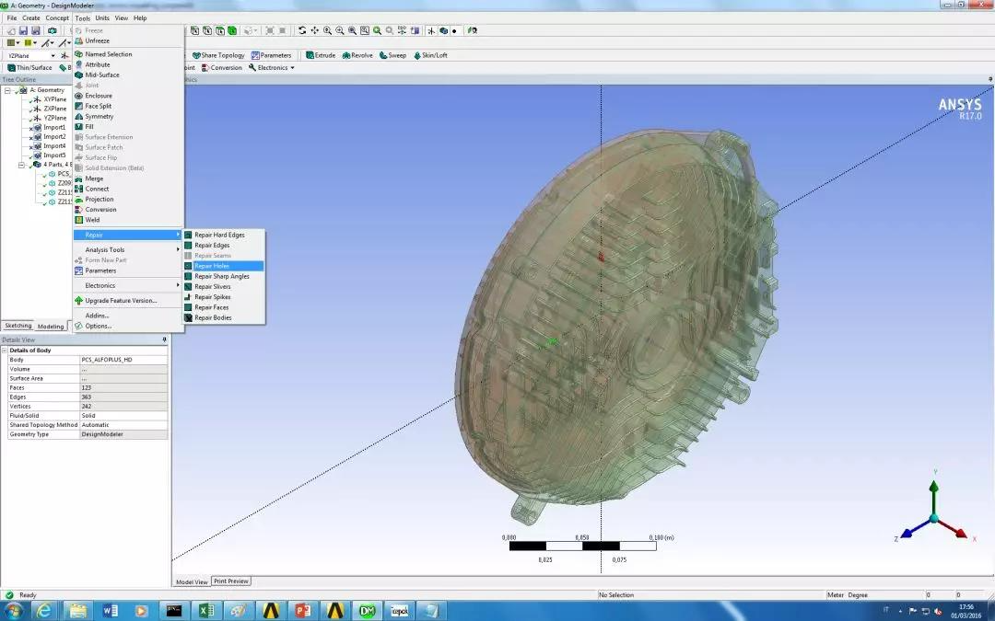The image size is (995, 621).
Task: Click the Face Split icon in Tools menu
Action: point(78,106)
